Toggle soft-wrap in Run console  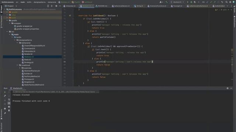(9, 99)
